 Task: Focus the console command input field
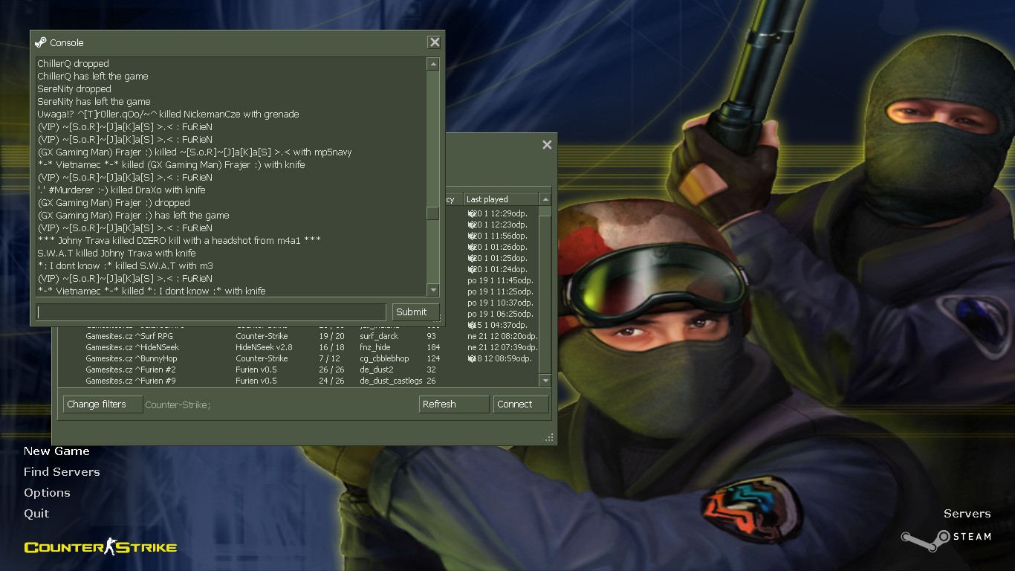point(211,312)
